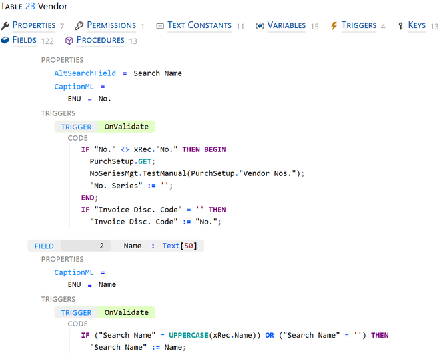This screenshot has height=357, width=445.
Task: Click the Variables count 15
Action: 314,27
